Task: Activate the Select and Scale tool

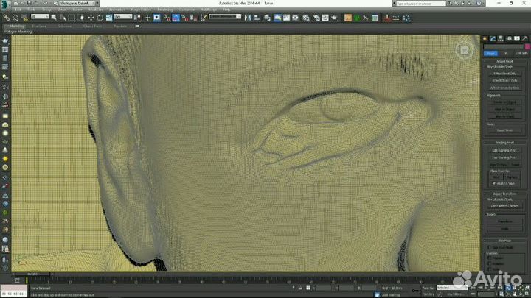Action: pyautogui.click(x=108, y=18)
